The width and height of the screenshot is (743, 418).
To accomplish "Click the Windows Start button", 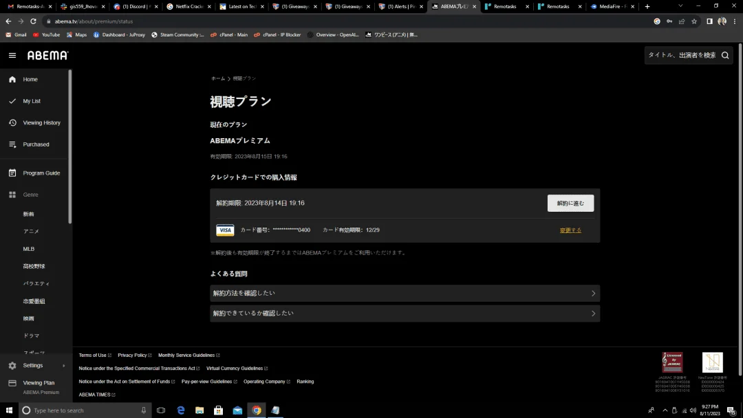I will [9, 410].
